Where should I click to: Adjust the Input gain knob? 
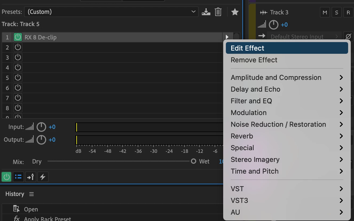41,127
